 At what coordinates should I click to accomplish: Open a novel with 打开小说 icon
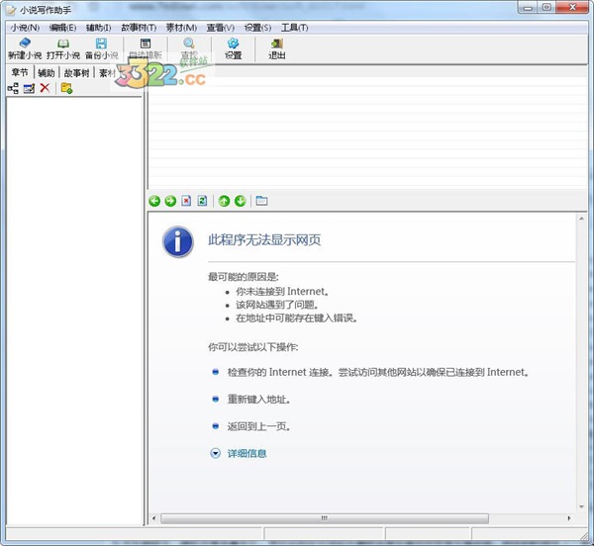63,44
